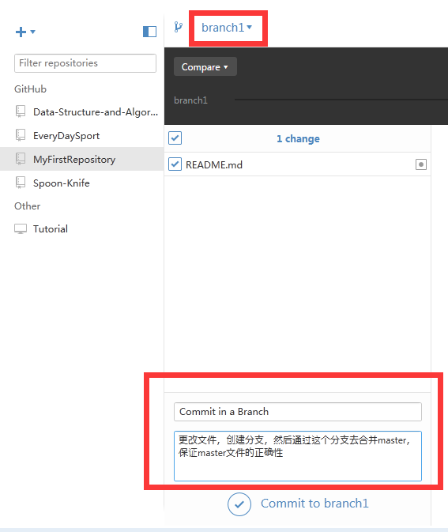
Task: Click the book icon beside Data-Structure-and-Algor...
Action: coord(21,111)
